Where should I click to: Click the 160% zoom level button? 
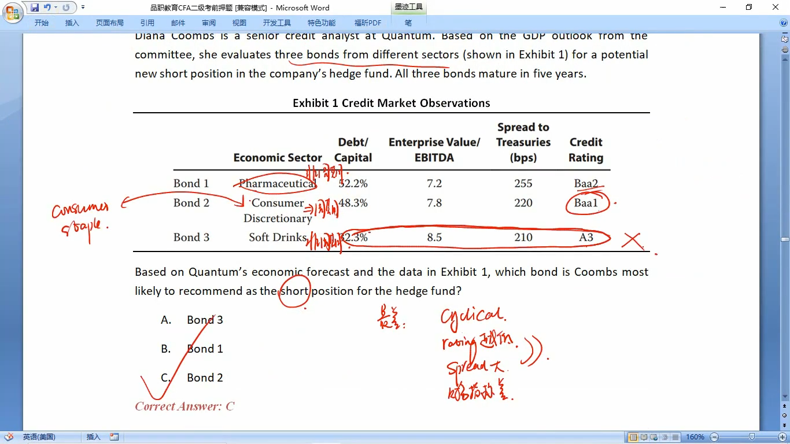[695, 437]
